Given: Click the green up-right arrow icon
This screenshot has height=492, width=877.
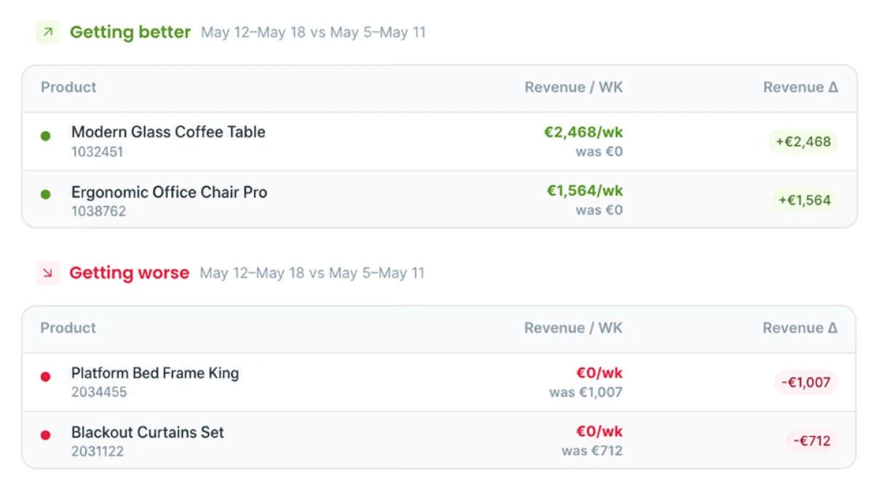Looking at the screenshot, I should click(47, 32).
